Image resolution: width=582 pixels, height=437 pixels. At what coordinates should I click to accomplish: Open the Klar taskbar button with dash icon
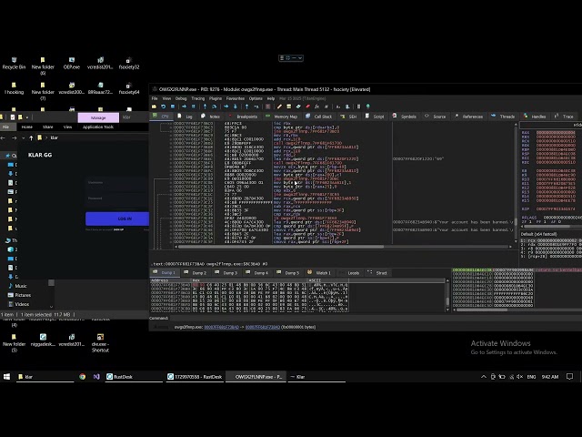(x=316, y=376)
